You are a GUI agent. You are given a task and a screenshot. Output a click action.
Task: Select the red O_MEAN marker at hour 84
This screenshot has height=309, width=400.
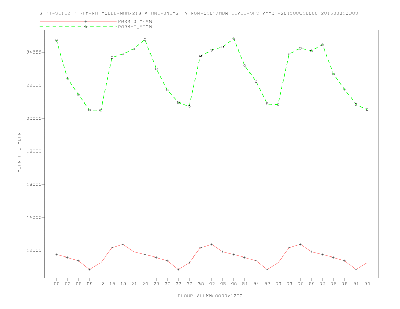(367, 263)
